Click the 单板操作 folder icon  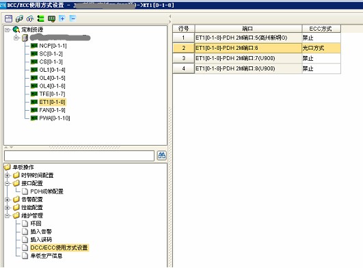tap(8, 167)
